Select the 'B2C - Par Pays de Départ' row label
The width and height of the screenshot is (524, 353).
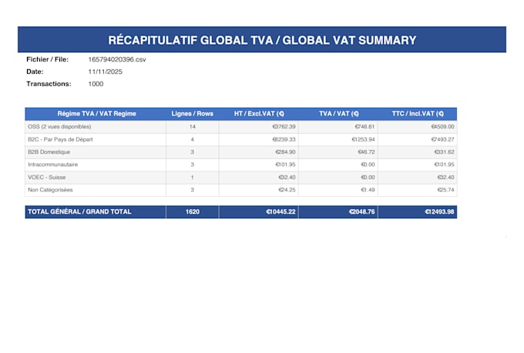coord(60,139)
